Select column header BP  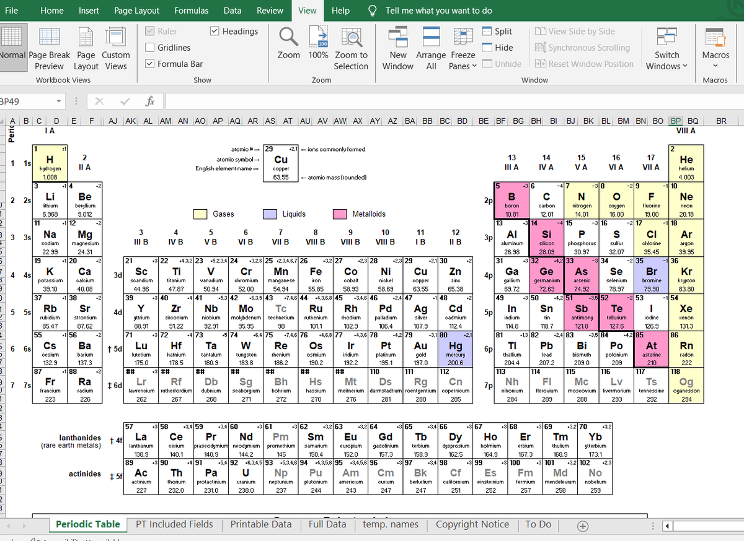[x=676, y=121]
